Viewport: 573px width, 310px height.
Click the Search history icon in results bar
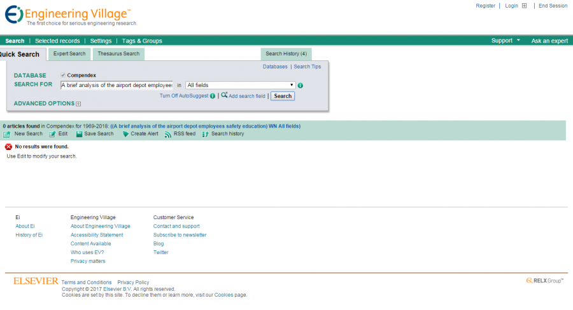pos(206,134)
